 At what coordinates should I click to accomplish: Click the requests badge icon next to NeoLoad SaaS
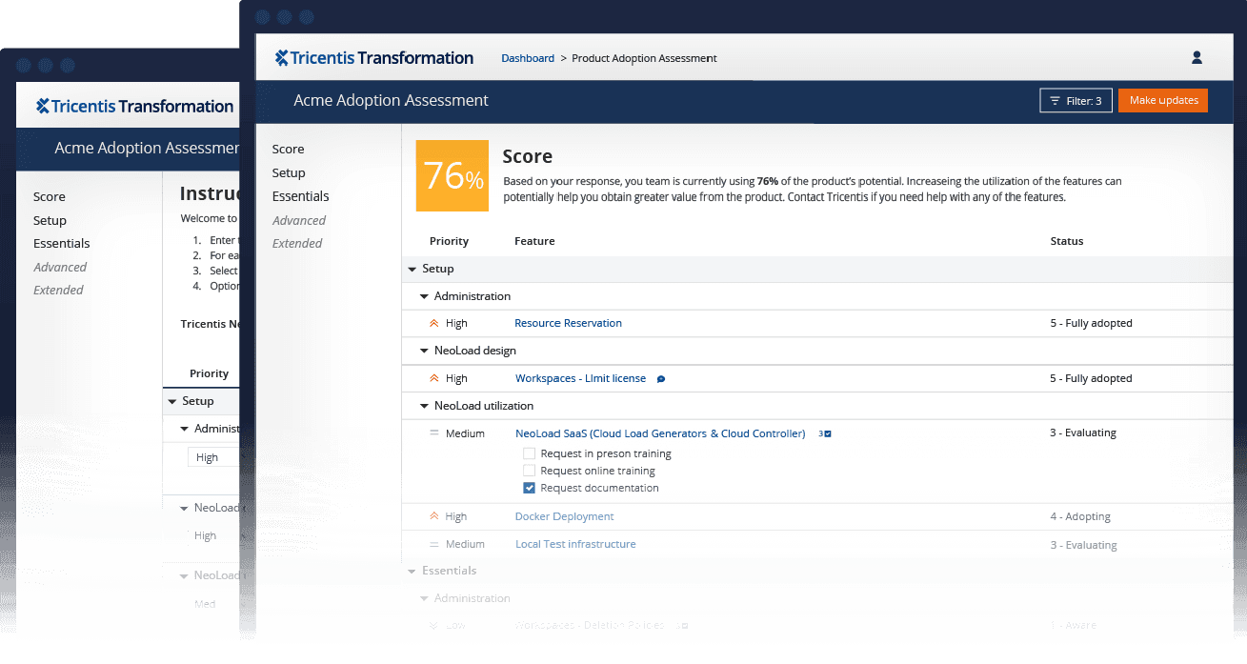[x=825, y=434]
